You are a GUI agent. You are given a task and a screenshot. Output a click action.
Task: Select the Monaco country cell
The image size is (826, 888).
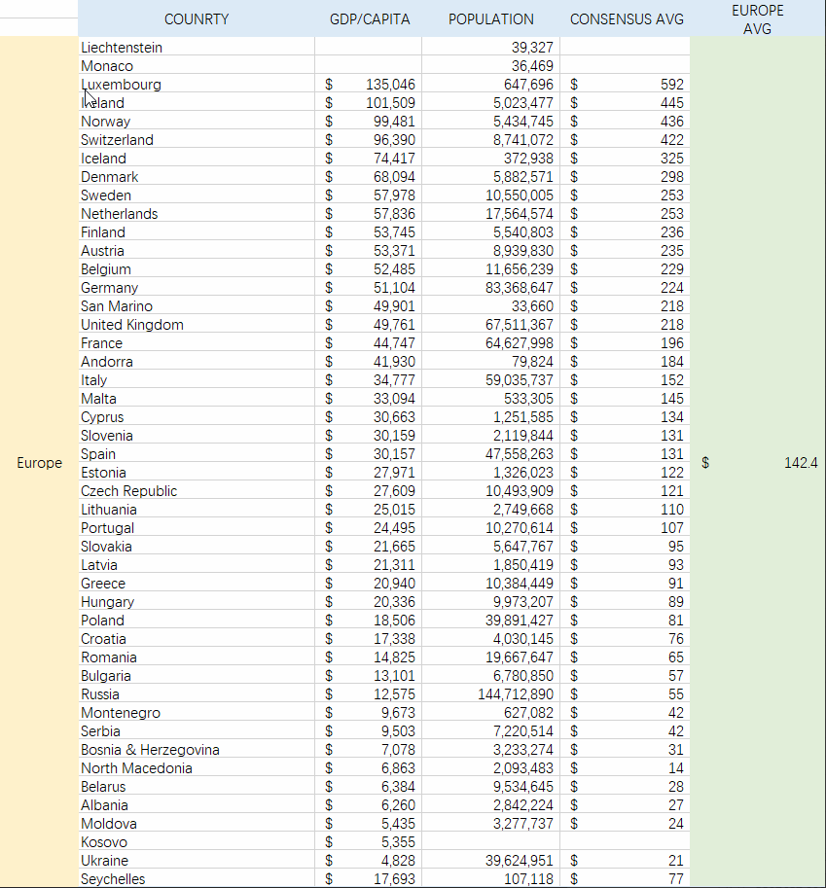pyautogui.click(x=196, y=66)
